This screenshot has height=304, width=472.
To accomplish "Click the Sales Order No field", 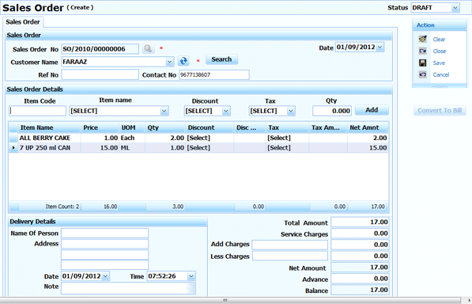I will (x=100, y=49).
